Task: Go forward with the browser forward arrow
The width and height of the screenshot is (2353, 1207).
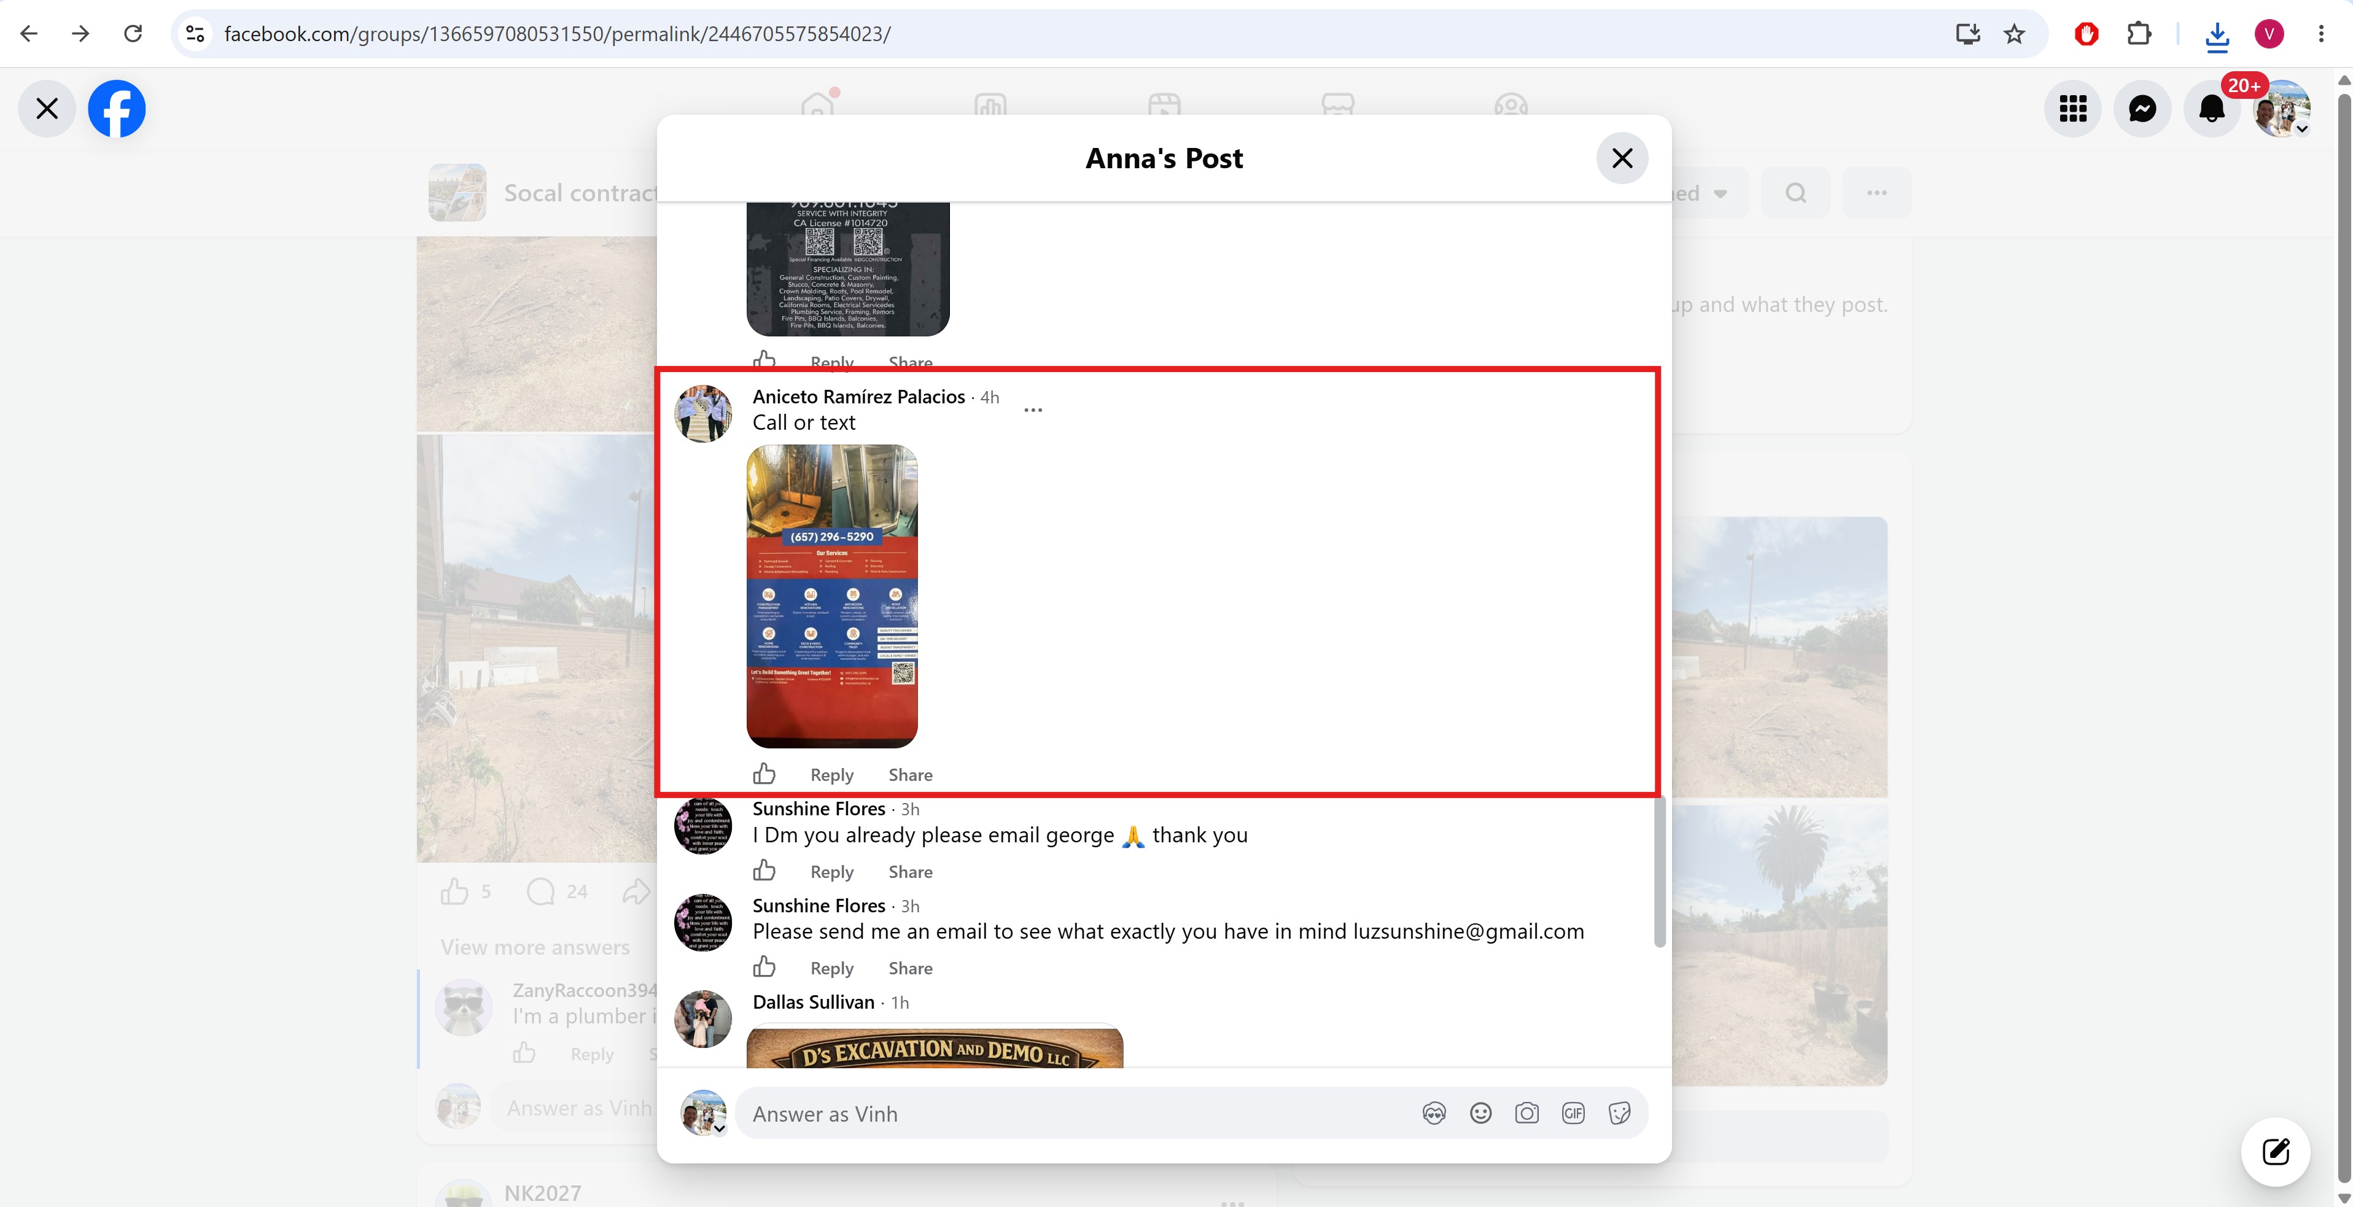Action: tap(80, 34)
